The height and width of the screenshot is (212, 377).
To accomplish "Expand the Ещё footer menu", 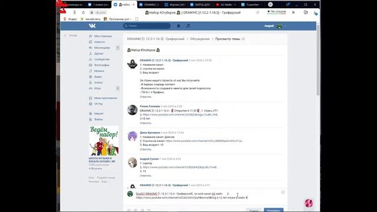I will pyautogui.click(x=105, y=181).
